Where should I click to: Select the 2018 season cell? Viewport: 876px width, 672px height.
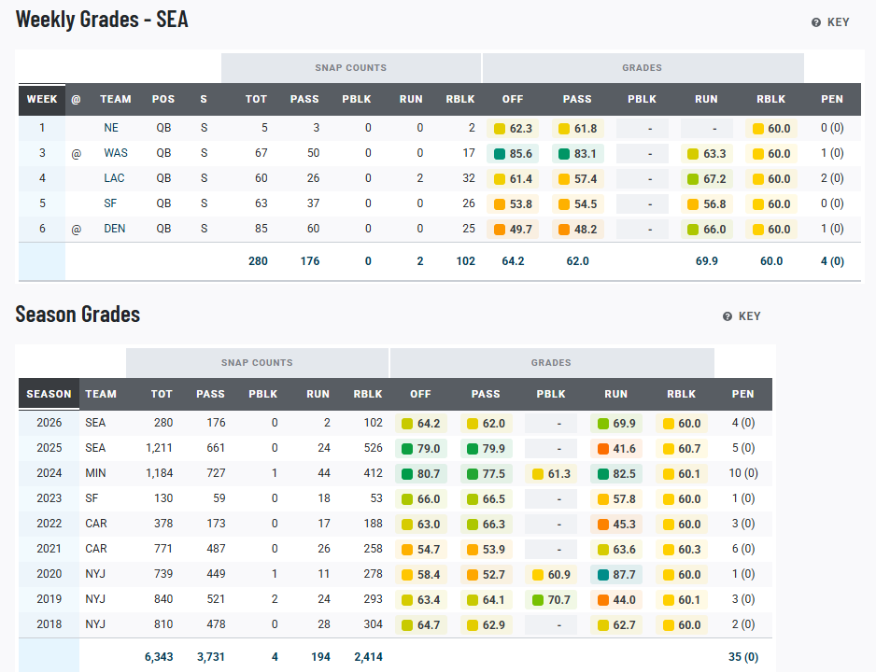[49, 624]
